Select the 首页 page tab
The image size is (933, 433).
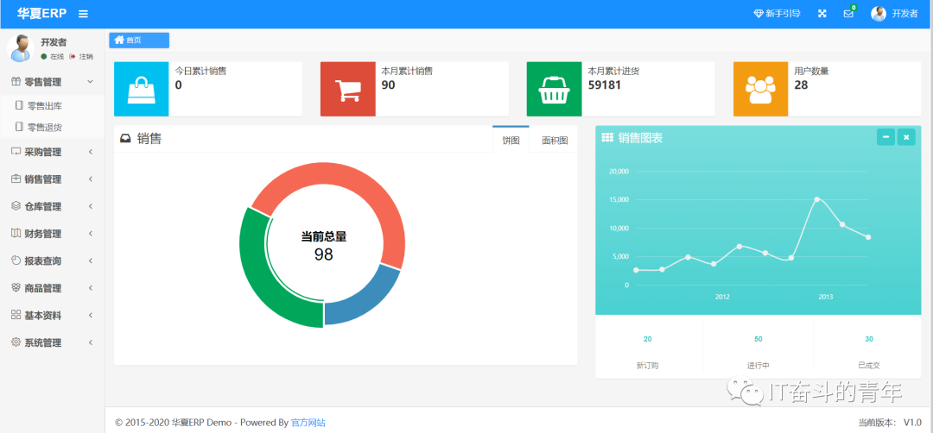(139, 41)
